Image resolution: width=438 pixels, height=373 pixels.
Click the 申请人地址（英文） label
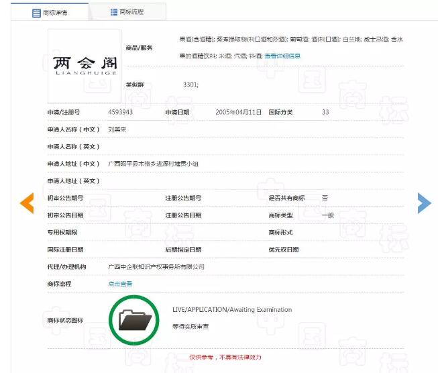click(x=74, y=181)
